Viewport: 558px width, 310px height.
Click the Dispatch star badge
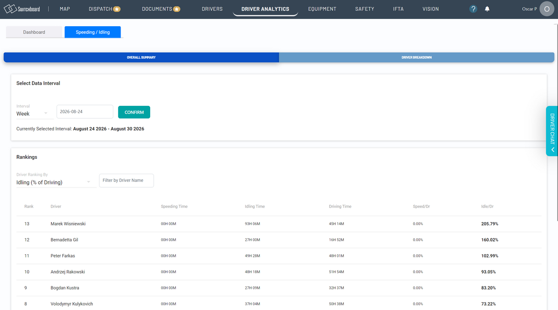117,9
